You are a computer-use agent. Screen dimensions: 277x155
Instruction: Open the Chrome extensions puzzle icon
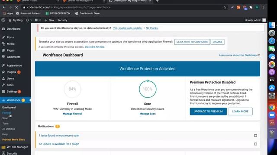251,7
